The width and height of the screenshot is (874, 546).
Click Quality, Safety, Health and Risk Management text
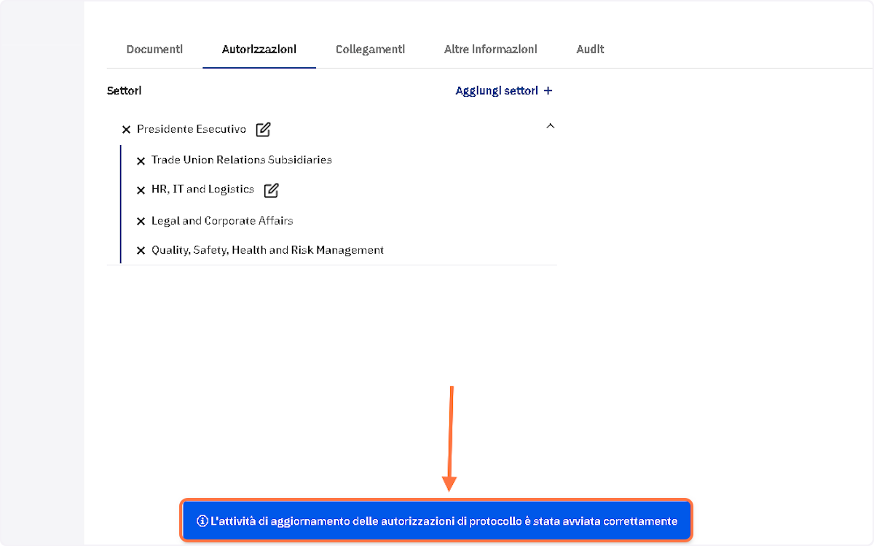[267, 250]
